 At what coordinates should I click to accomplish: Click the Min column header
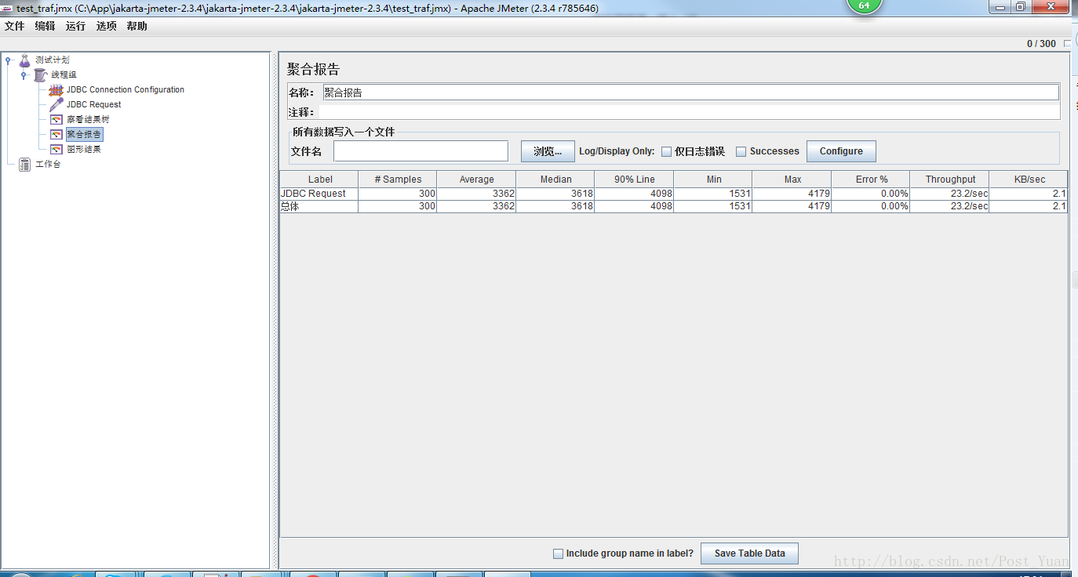click(713, 180)
